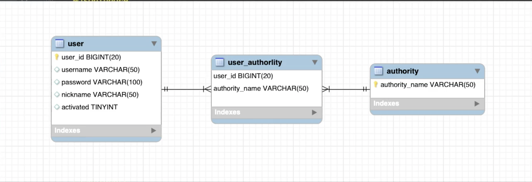Click Indexes label in user_authorlity table
532x182 pixels.
(227, 112)
